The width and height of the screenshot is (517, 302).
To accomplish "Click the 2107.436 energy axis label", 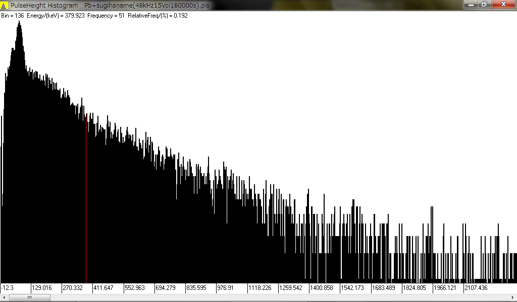I will [x=476, y=288].
